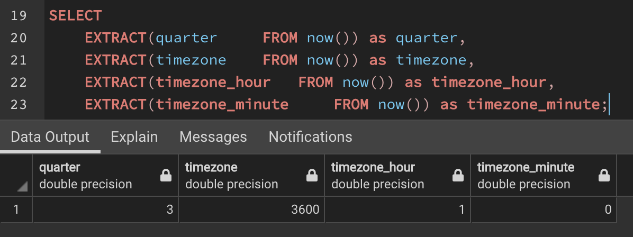Click the lock icon in timezone_hour column header
The width and height of the screenshot is (633, 237).
click(458, 176)
